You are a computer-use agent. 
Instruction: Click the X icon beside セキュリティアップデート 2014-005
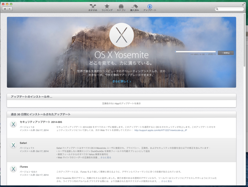pyautogui.click(x=13, y=124)
